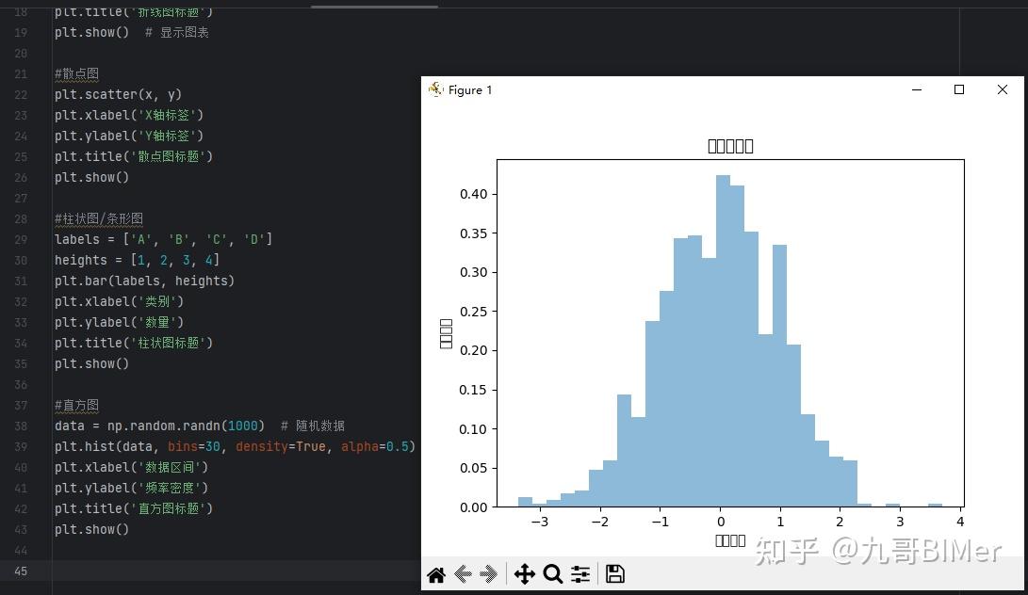Click plt.title('散点图标题') line
This screenshot has height=595, width=1028.
coord(134,156)
